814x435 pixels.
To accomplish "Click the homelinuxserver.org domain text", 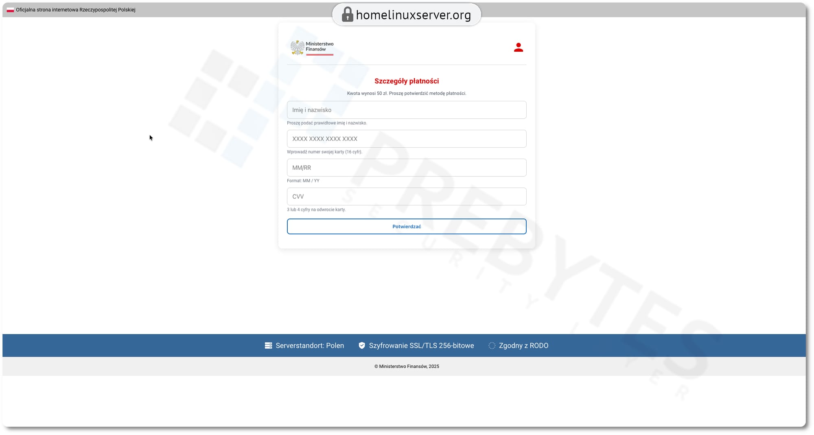I will pos(414,15).
